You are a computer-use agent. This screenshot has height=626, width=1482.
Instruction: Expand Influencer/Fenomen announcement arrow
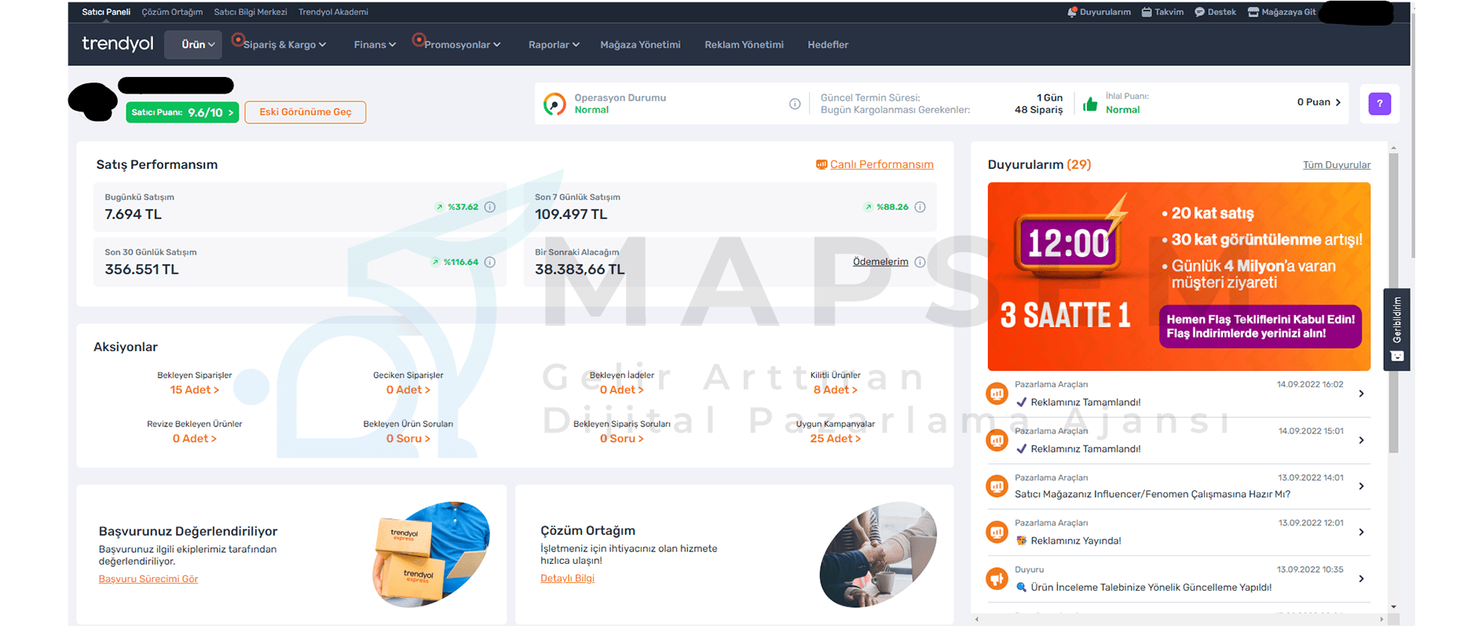[x=1361, y=486]
